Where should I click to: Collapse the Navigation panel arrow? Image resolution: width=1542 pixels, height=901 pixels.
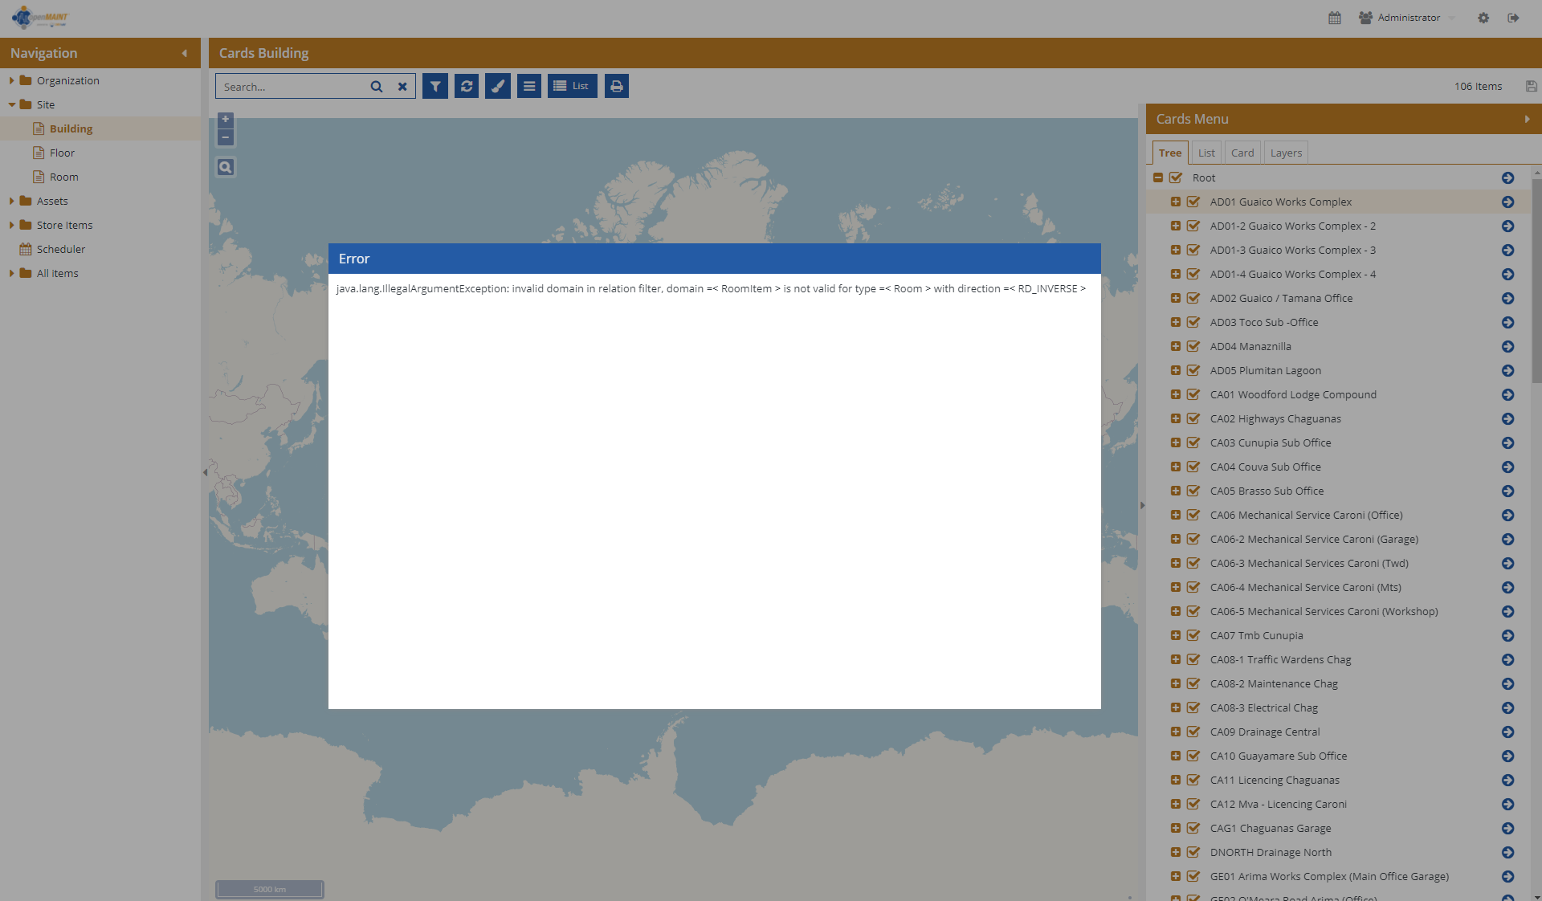pyautogui.click(x=184, y=53)
